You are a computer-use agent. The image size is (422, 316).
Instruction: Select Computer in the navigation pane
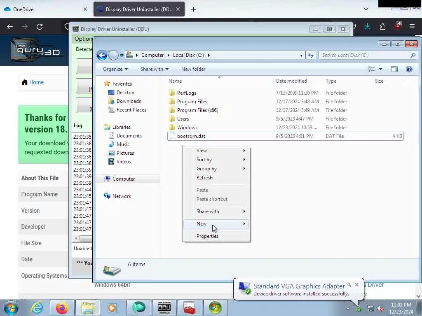[x=128, y=179]
